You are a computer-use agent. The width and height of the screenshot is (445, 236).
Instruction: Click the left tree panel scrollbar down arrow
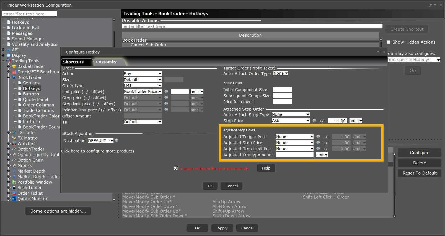click(114, 199)
